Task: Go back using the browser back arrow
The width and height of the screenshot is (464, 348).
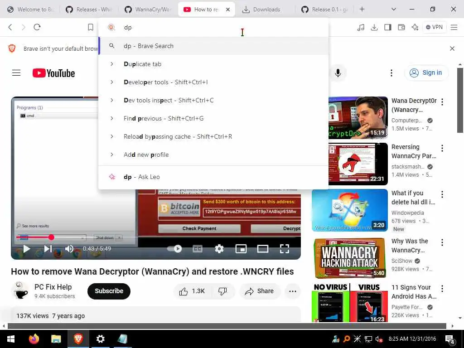Action: pos(10,27)
